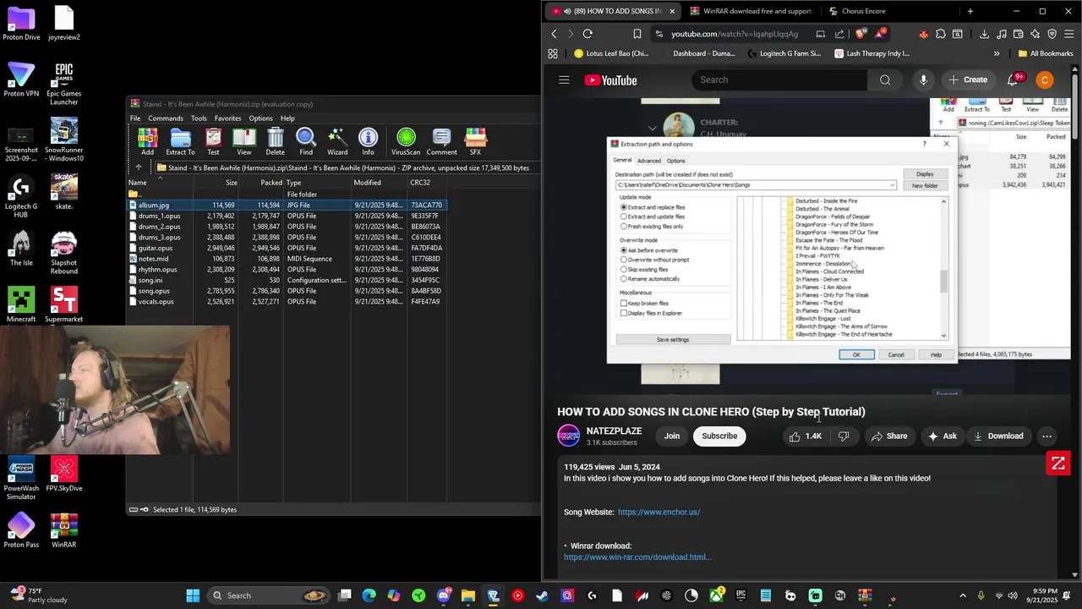Sort WinRAR list by Modified column
This screenshot has width=1082, height=609.
pyautogui.click(x=380, y=183)
